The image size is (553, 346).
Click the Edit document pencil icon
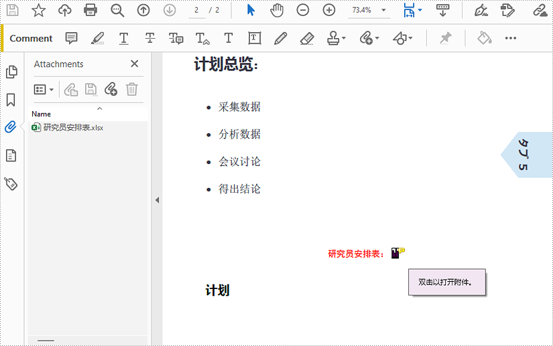[507, 10]
